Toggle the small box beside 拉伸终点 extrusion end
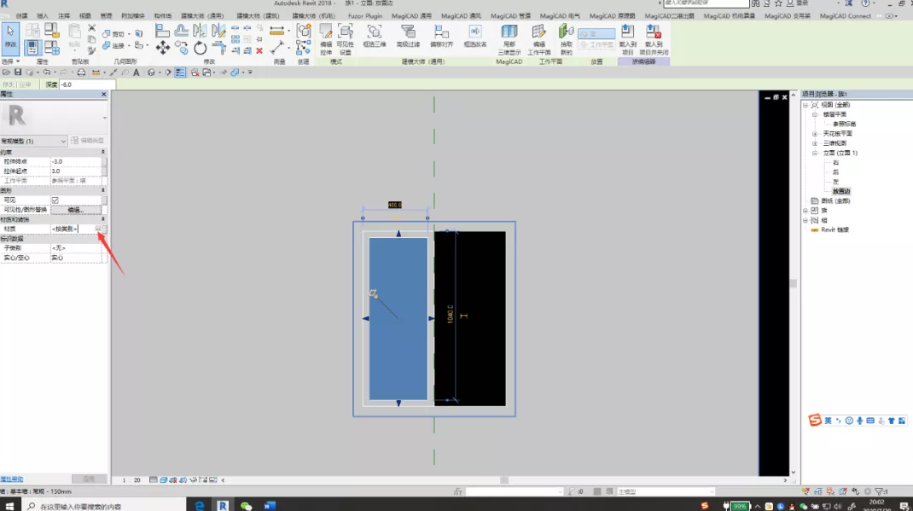The width and height of the screenshot is (913, 511). tap(105, 161)
